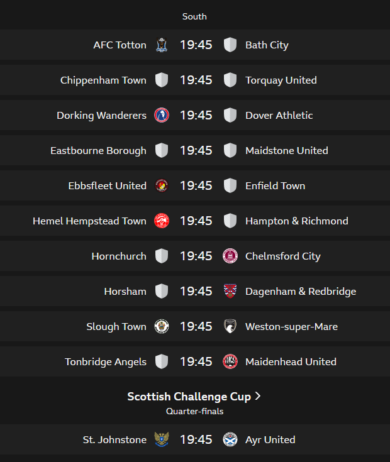Click the St. Johnstone club crest
The width and height of the screenshot is (390, 462).
point(162,439)
